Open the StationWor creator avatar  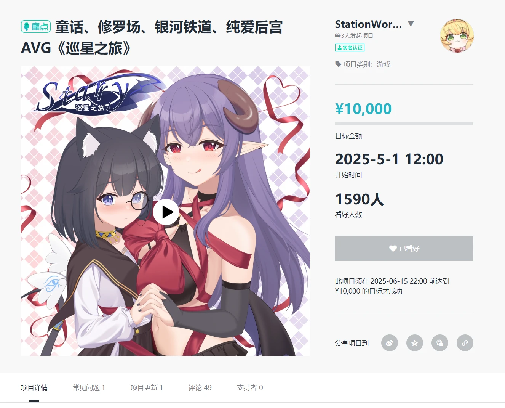pyautogui.click(x=457, y=35)
